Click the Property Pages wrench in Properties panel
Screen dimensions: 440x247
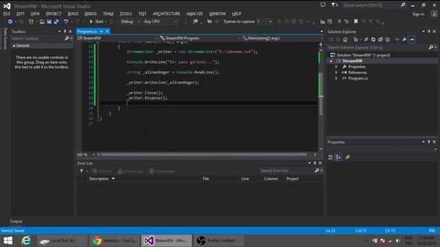348,157
